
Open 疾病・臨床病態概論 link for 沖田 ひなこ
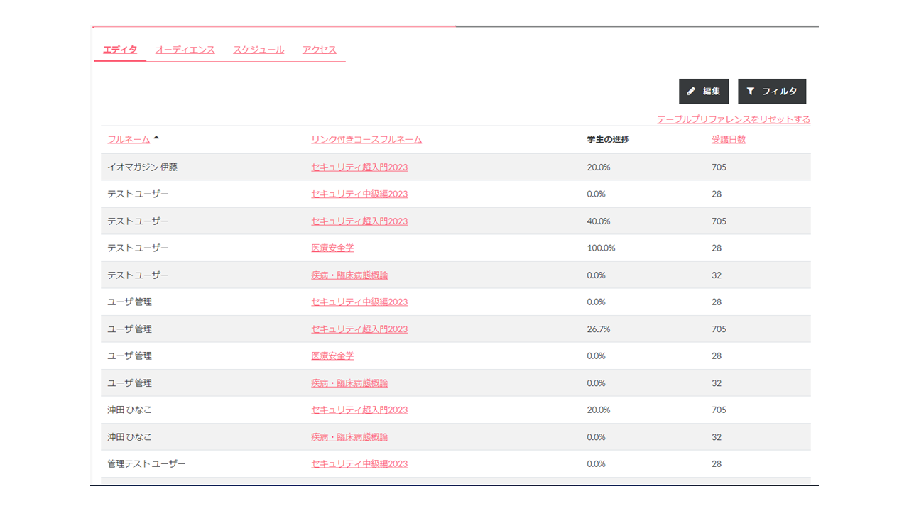349,437
